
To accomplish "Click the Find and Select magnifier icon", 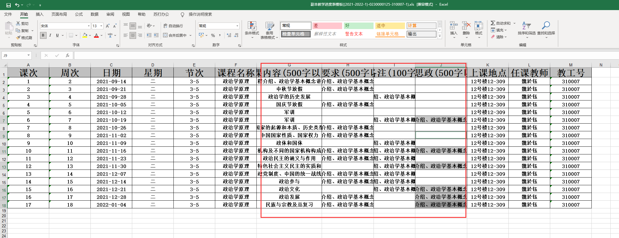I will [546, 26].
